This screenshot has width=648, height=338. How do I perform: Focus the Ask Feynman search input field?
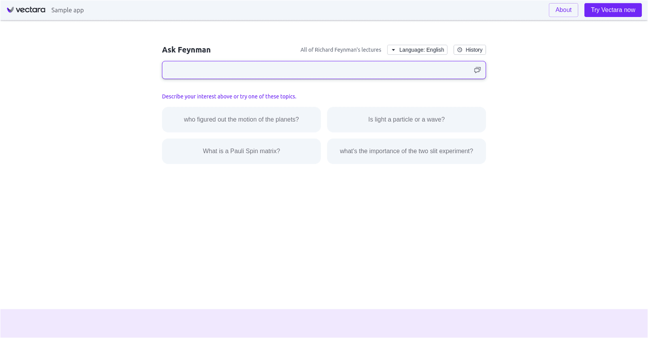(x=316, y=70)
